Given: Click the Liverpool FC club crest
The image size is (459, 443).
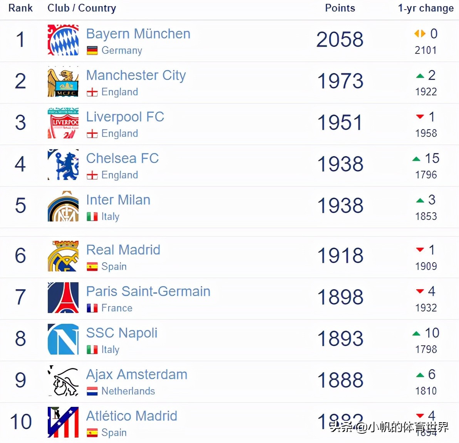Looking at the screenshot, I should 63,123.
